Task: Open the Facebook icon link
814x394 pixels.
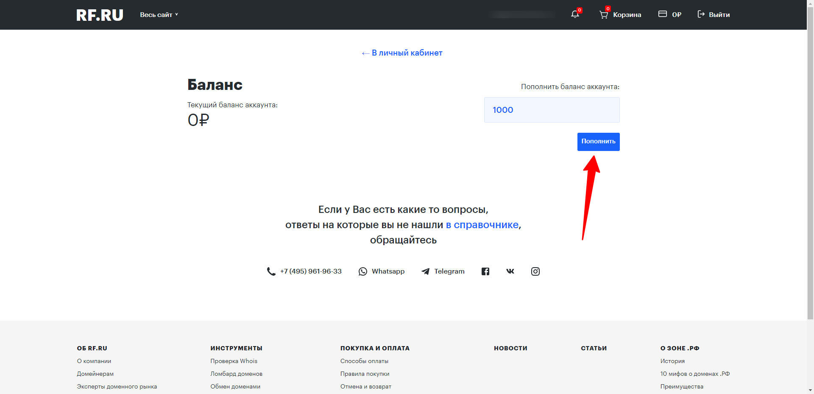Action: coord(485,271)
